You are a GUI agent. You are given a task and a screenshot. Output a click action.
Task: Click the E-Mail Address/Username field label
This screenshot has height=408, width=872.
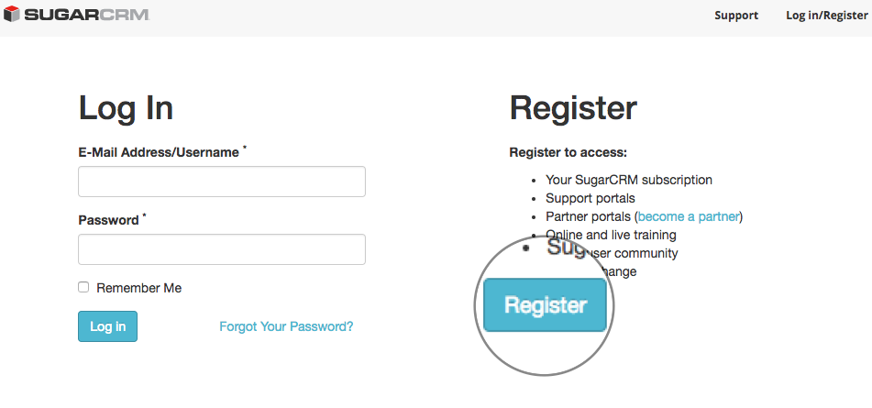pyautogui.click(x=159, y=152)
